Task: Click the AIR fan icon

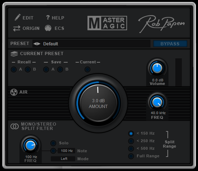Action: point(14,92)
